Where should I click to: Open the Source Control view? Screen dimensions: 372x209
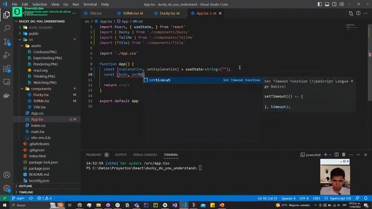[x=6, y=42]
